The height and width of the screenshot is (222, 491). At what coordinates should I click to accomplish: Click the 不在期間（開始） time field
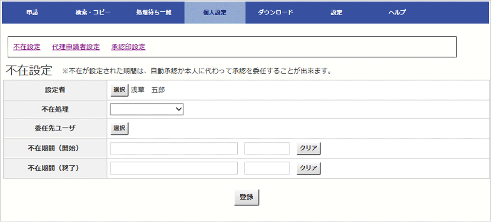(267, 149)
